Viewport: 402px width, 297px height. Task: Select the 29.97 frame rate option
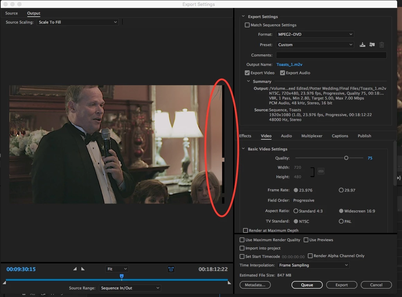click(x=341, y=190)
